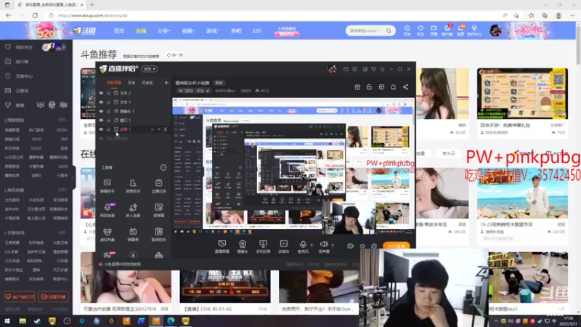581x327 pixels.
Task: Open 游戏 dropdown in Douyu navigation
Action: (x=213, y=31)
